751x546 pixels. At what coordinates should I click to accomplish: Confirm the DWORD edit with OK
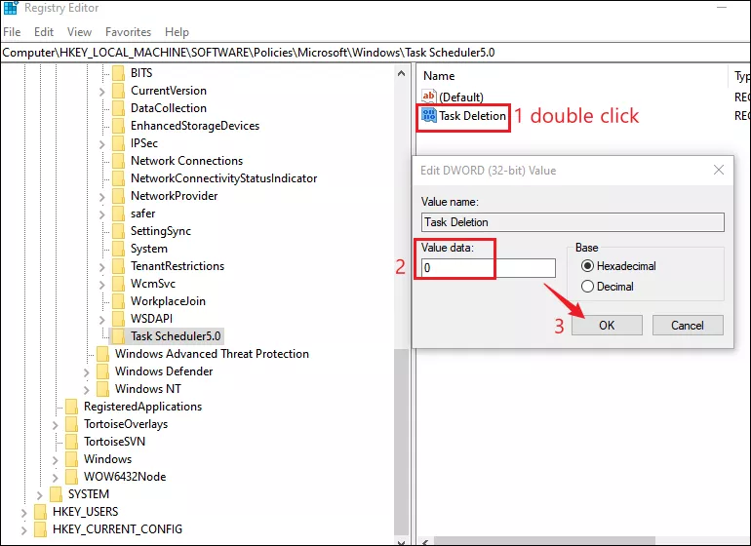point(607,326)
